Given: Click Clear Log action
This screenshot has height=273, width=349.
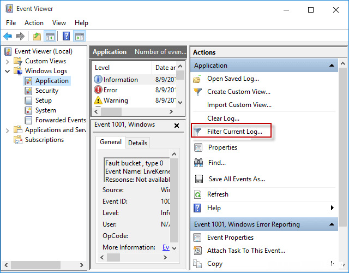Looking at the screenshot, I should (223, 118).
